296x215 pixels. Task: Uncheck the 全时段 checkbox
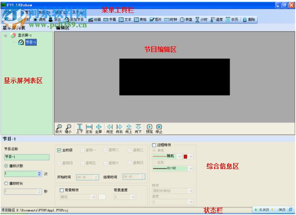[59, 150]
